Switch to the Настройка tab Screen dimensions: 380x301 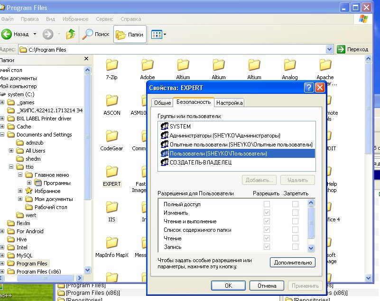(x=229, y=102)
